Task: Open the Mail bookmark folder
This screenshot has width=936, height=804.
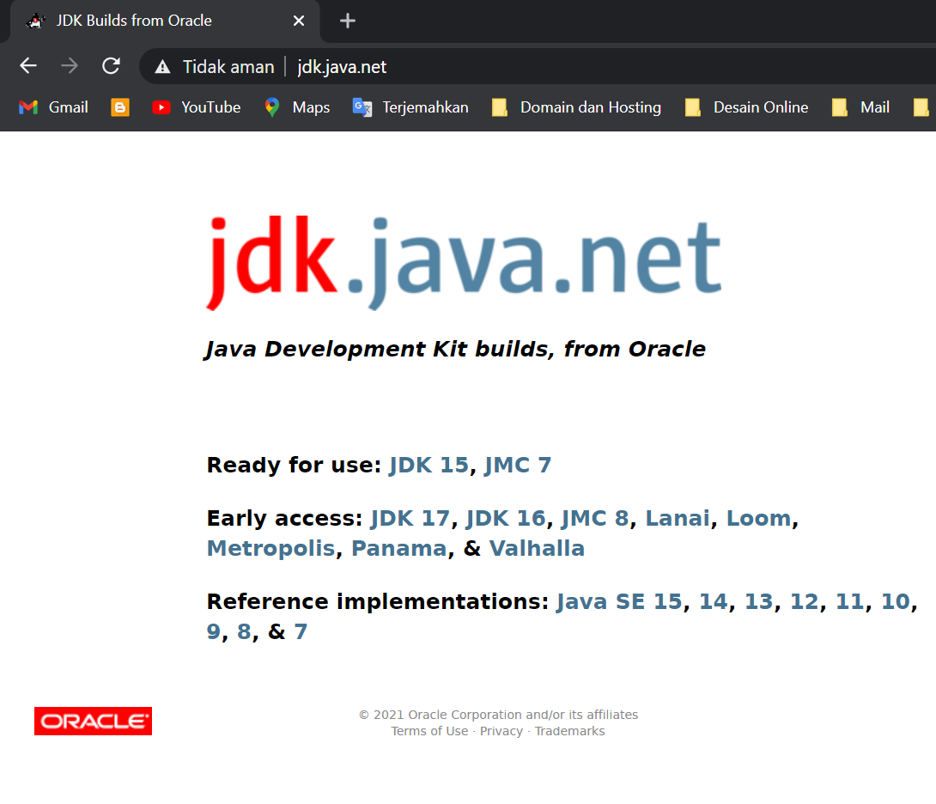Action: pyautogui.click(x=860, y=107)
